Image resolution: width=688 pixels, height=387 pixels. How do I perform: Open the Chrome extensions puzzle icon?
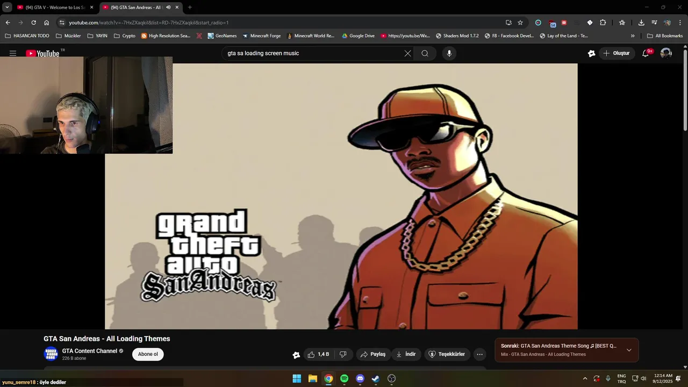pos(603,23)
